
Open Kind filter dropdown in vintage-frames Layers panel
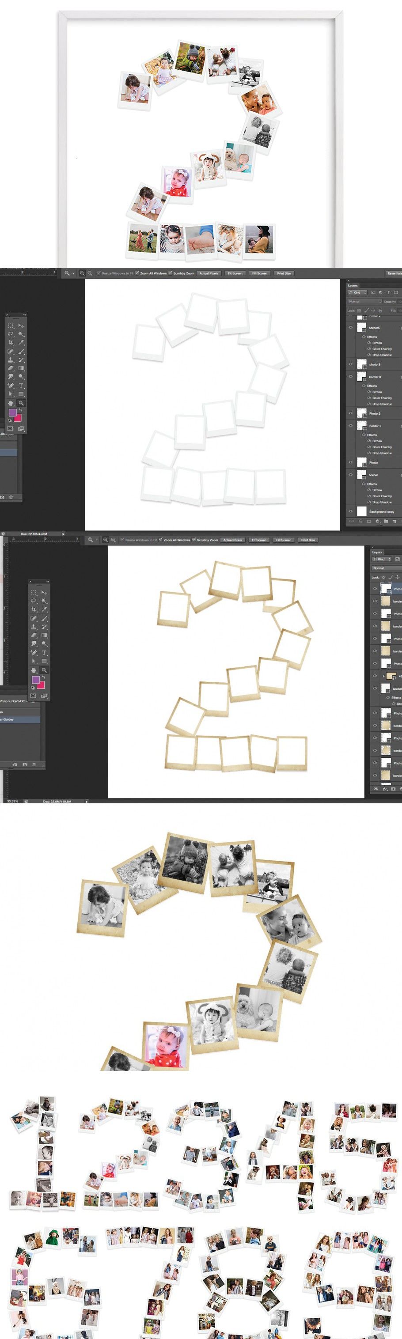coord(382,559)
